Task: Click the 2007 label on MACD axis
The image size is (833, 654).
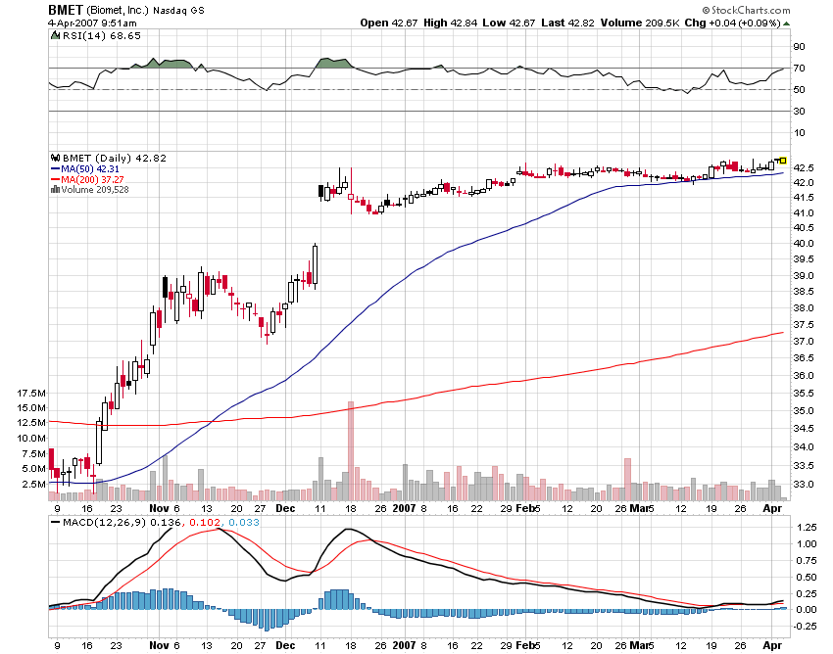Action: 405,645
